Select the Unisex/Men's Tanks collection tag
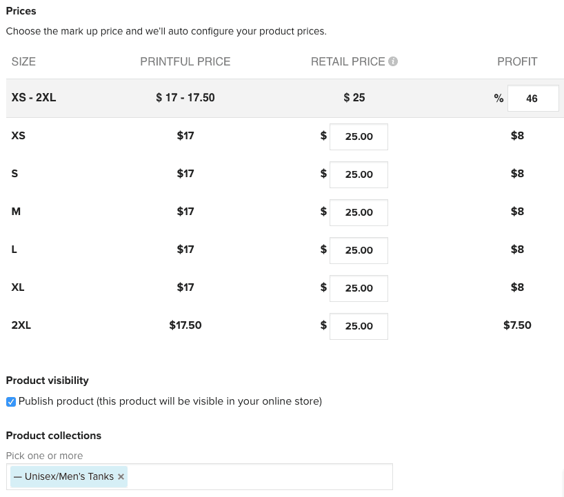This screenshot has width=564, height=497. (x=69, y=476)
